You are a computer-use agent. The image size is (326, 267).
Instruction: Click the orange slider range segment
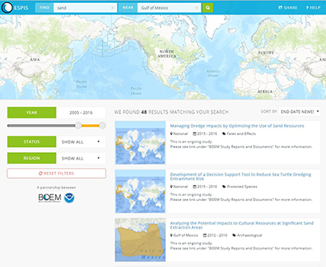(91, 126)
